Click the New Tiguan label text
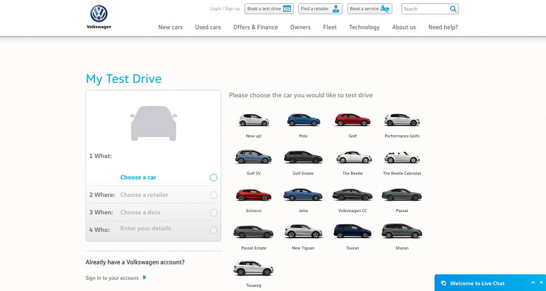Screen dimensions: 546x291 tap(303, 248)
